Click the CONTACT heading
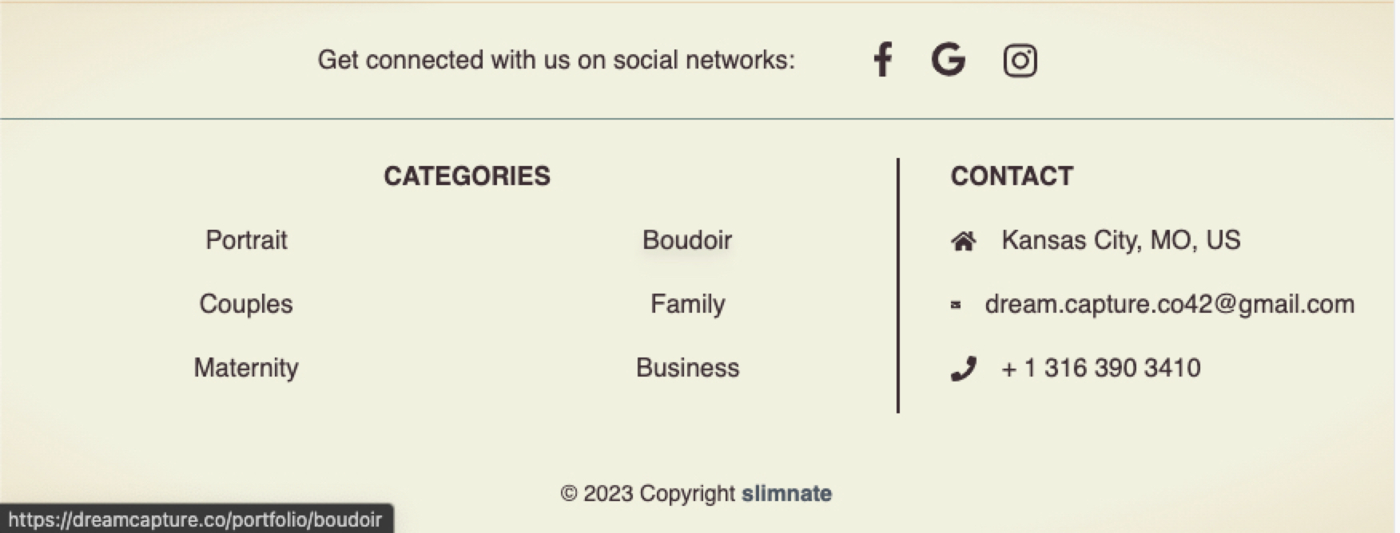This screenshot has width=1400, height=533. [x=1012, y=176]
